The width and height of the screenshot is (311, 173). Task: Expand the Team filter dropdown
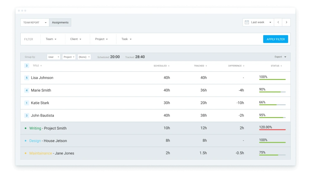pos(51,39)
